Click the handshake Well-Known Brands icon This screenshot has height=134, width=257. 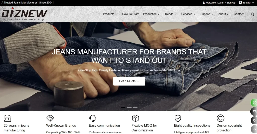pos(50,118)
